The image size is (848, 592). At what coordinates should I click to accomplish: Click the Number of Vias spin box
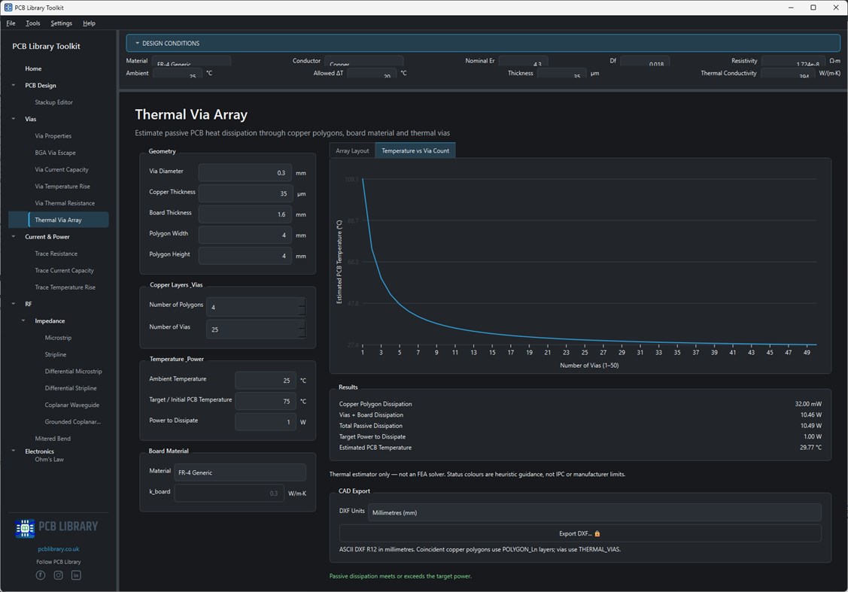point(256,329)
